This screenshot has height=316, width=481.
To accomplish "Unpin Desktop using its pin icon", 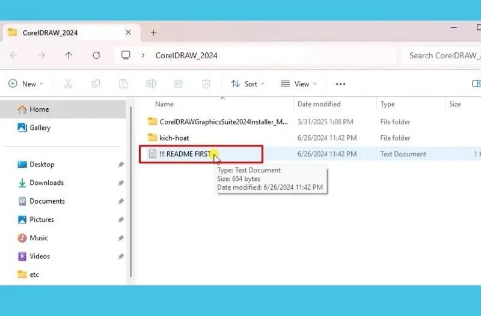I will click(x=121, y=165).
